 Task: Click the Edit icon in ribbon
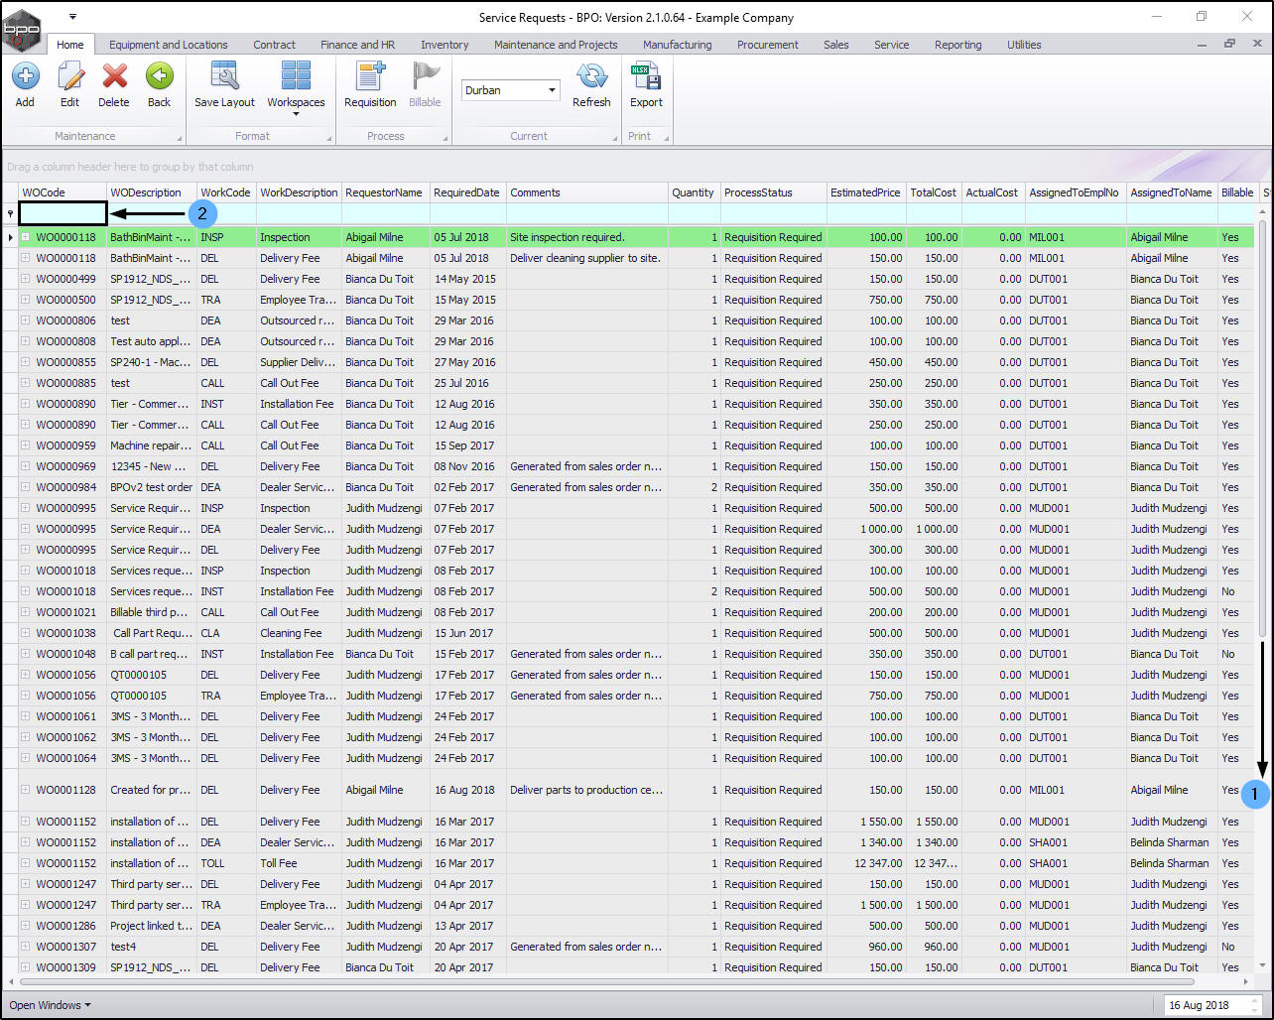[69, 76]
